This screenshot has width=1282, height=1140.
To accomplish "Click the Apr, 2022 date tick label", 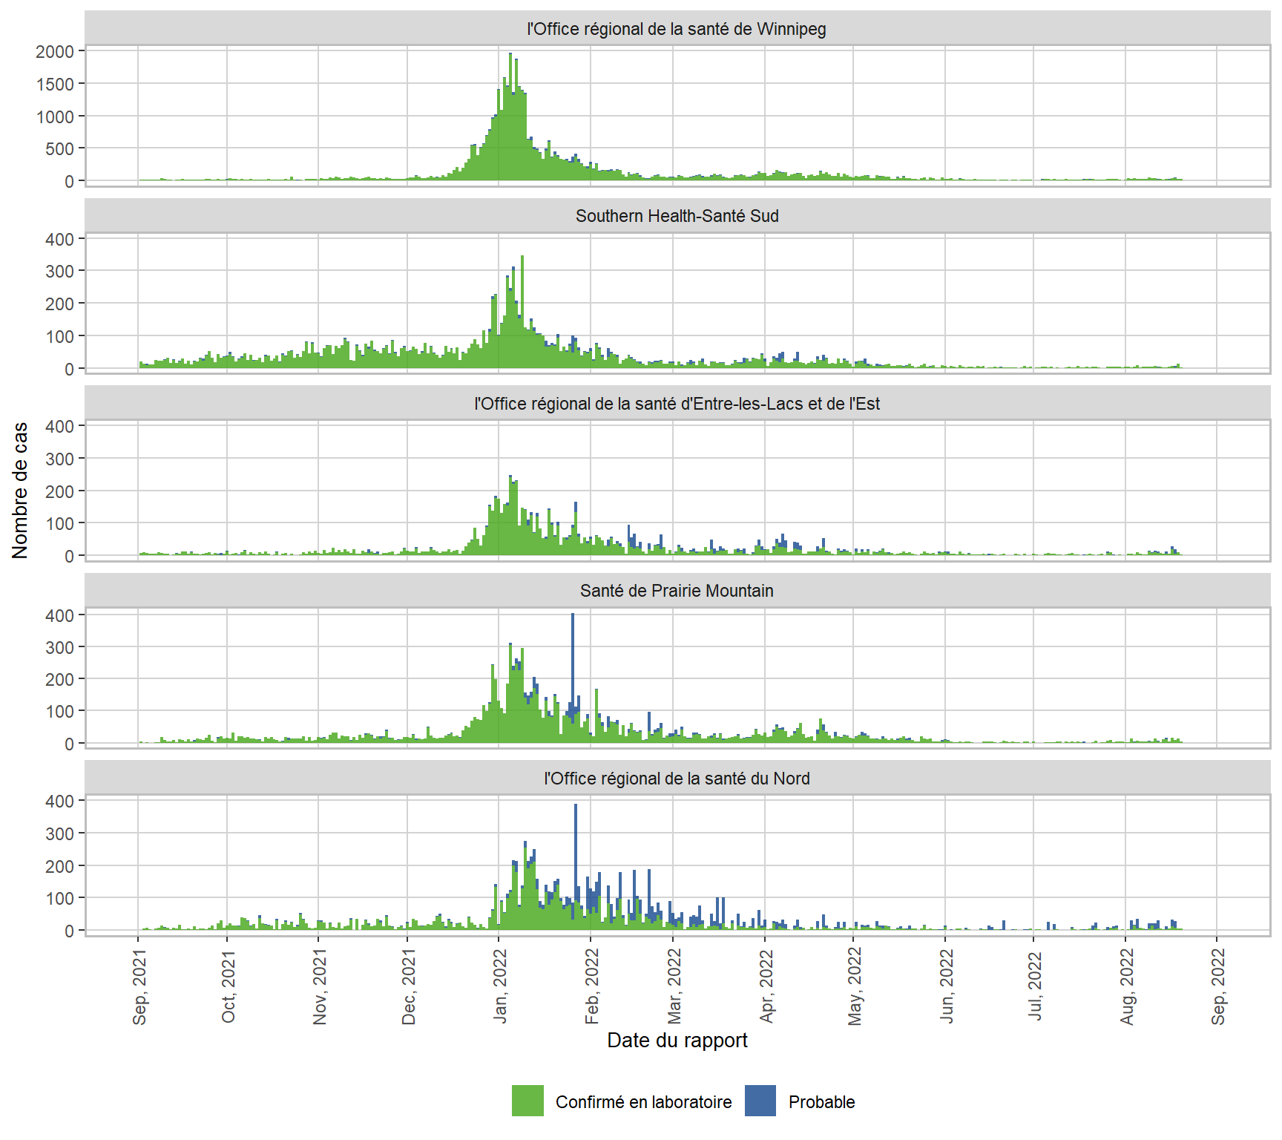I will [766, 986].
